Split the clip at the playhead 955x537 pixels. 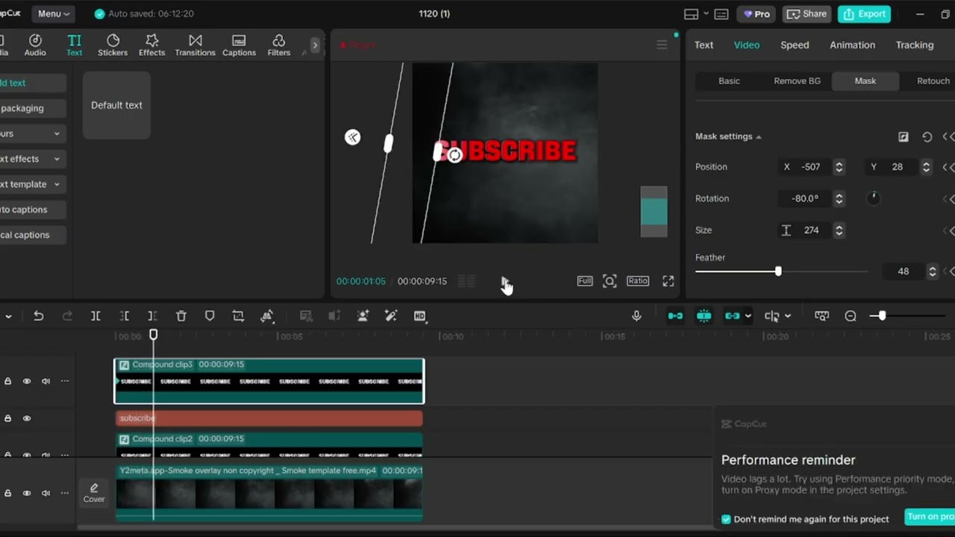point(95,316)
